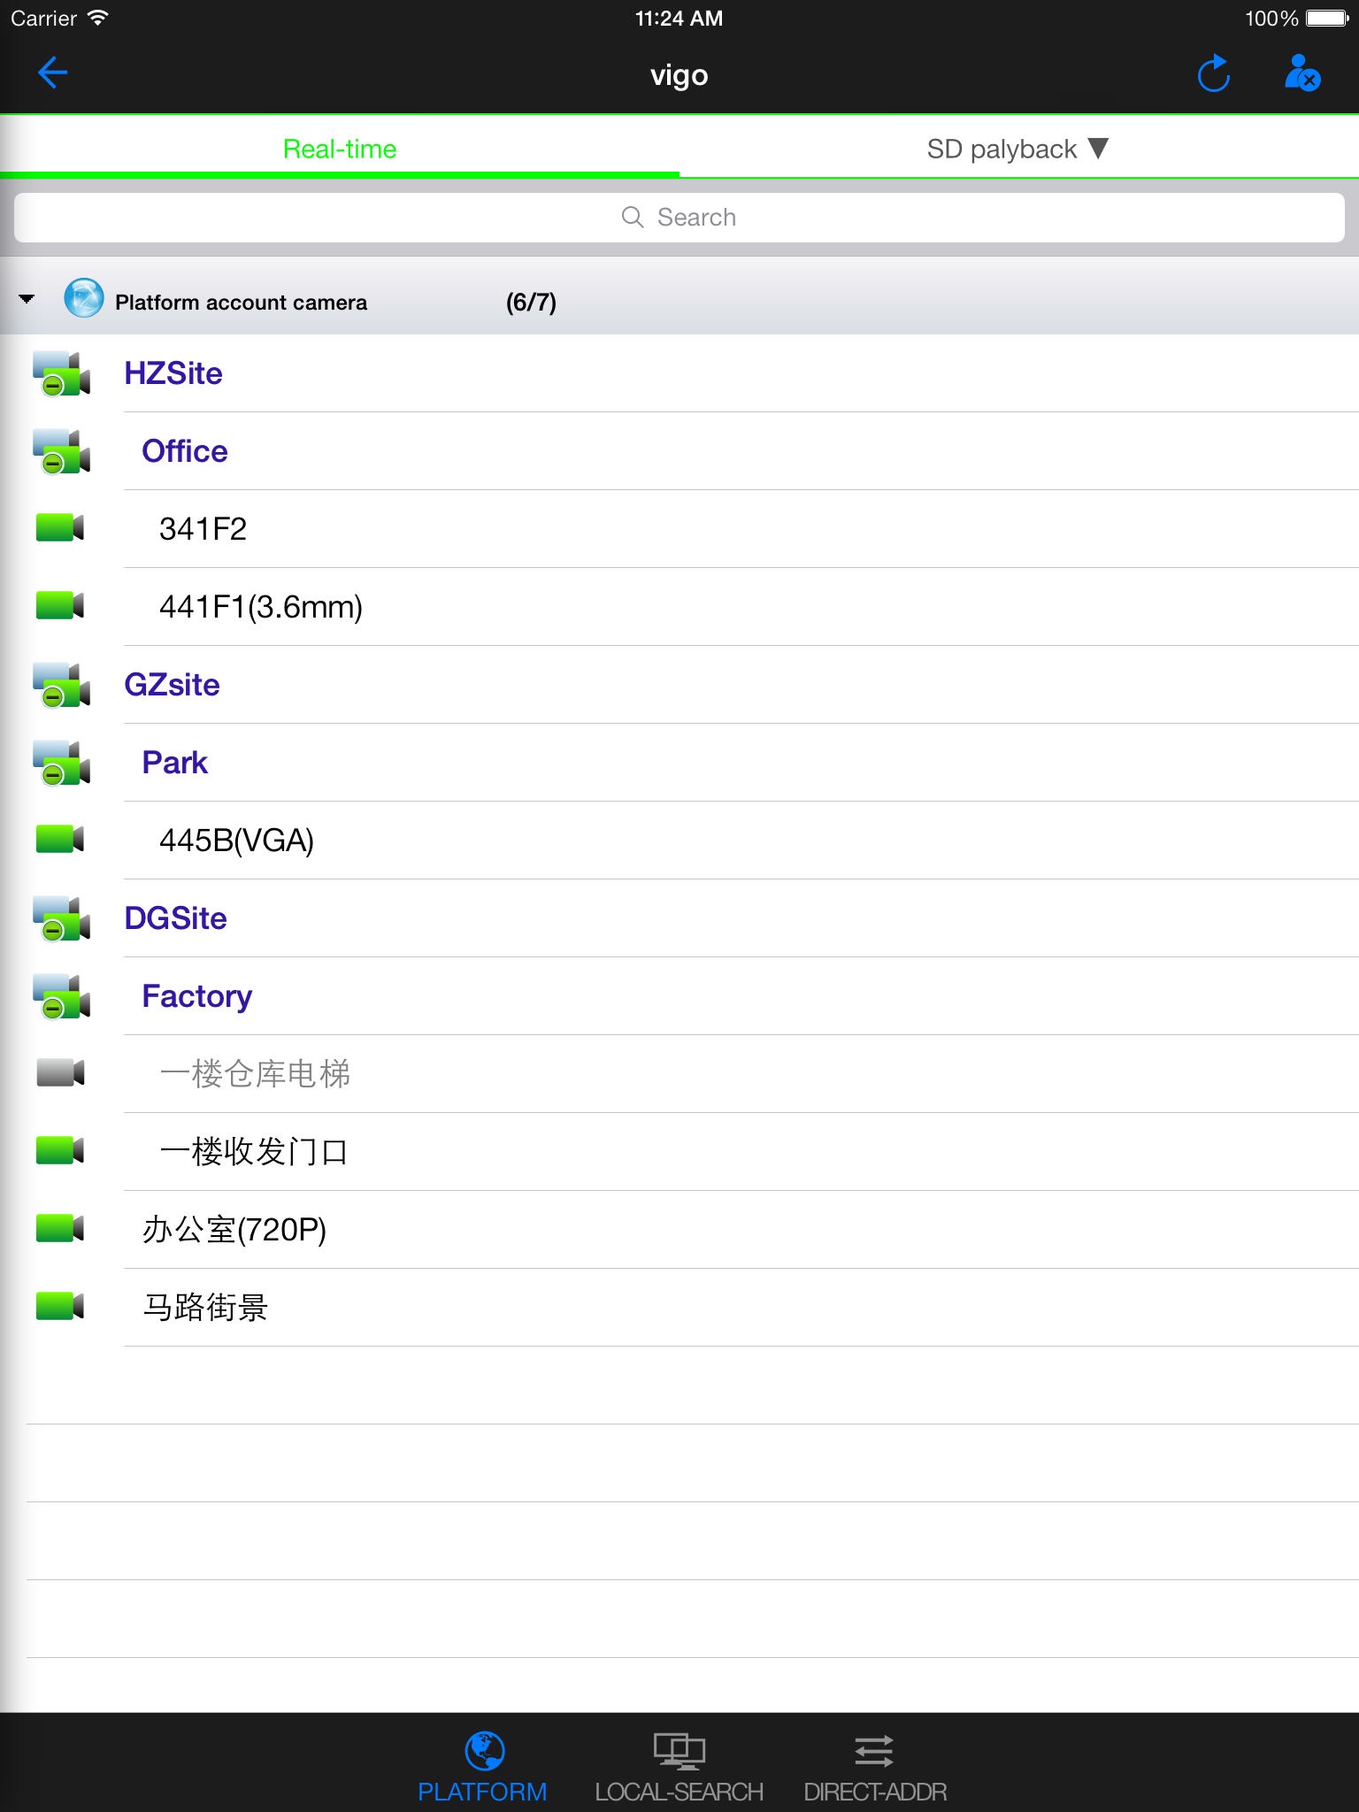Tap the offline 一楼仓库电梯 camera icon
Screen dimensions: 1359x1812
click(x=60, y=1073)
